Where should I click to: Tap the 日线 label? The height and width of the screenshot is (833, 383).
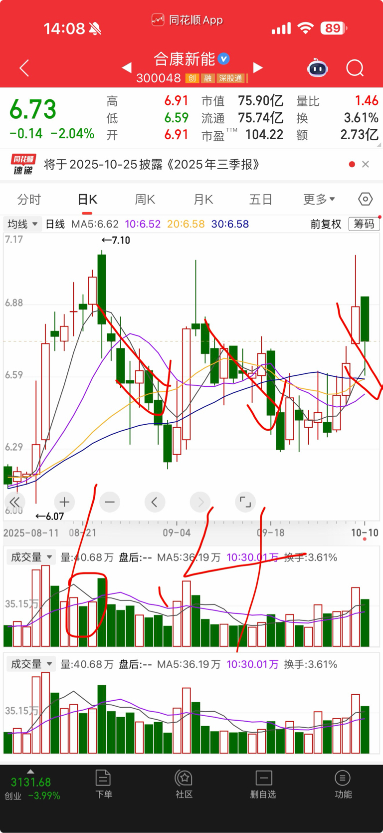point(55,224)
